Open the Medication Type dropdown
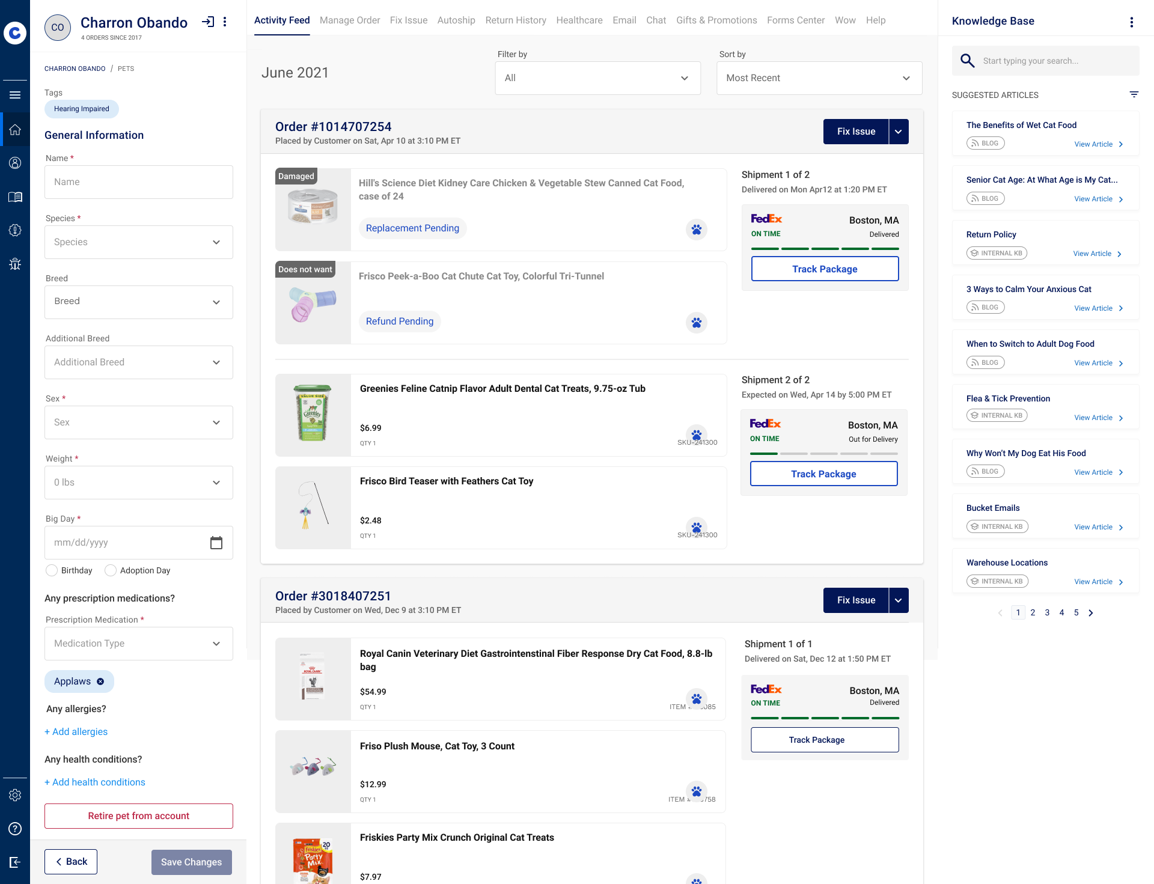Screen dimensions: 1154x884 [x=139, y=644]
